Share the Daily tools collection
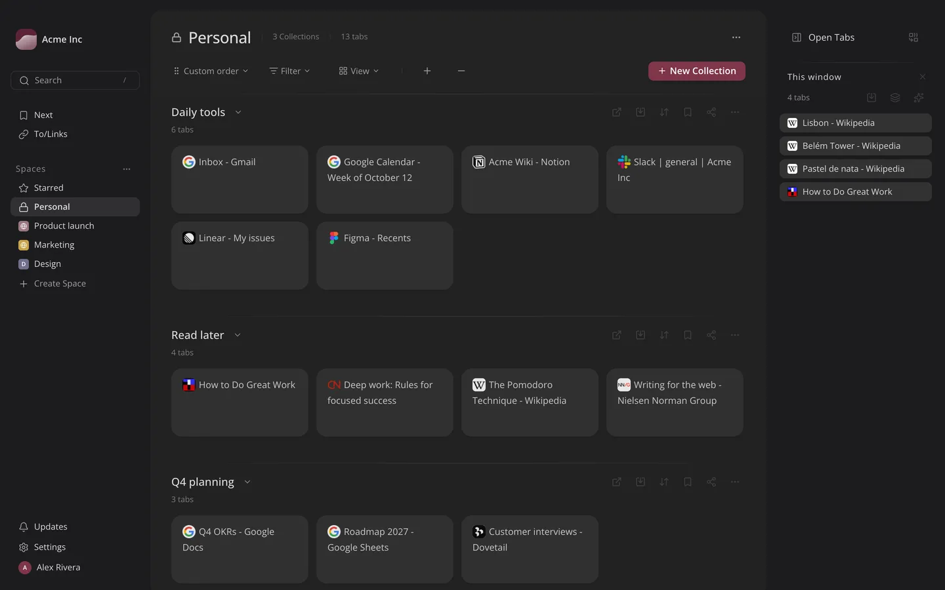Image resolution: width=945 pixels, height=590 pixels. (711, 112)
